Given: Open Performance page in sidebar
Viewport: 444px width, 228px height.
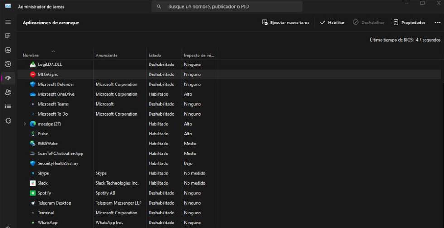Looking at the screenshot, I should [x=8, y=50].
